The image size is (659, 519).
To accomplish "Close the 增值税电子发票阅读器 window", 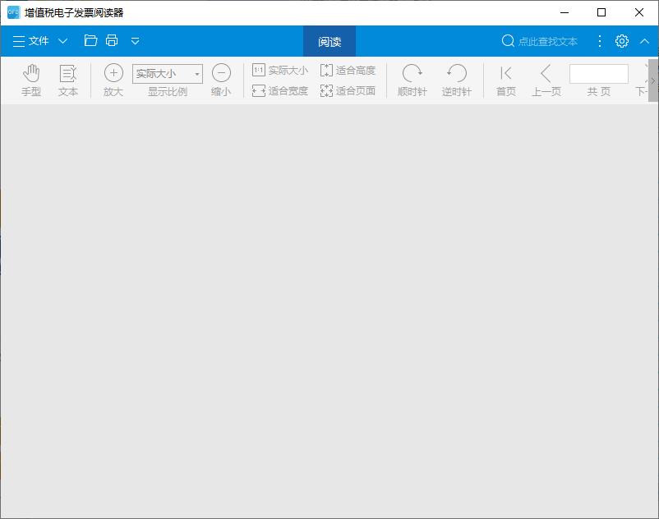I will coord(639,12).
